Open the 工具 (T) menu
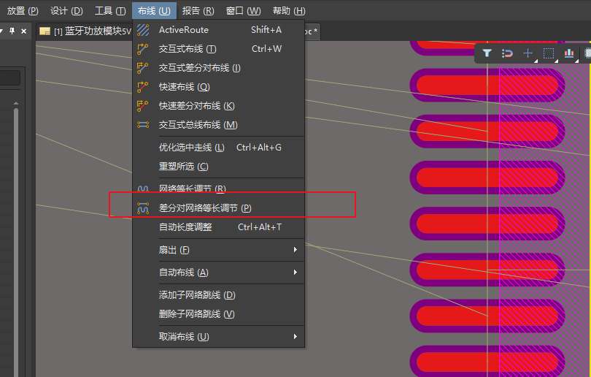591x377 pixels. point(110,10)
